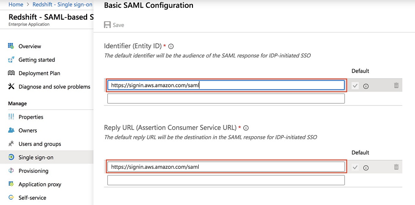Viewport: 415px width, 205px height.
Task: Click the filled Identifier Entity ID field
Action: tap(226, 85)
